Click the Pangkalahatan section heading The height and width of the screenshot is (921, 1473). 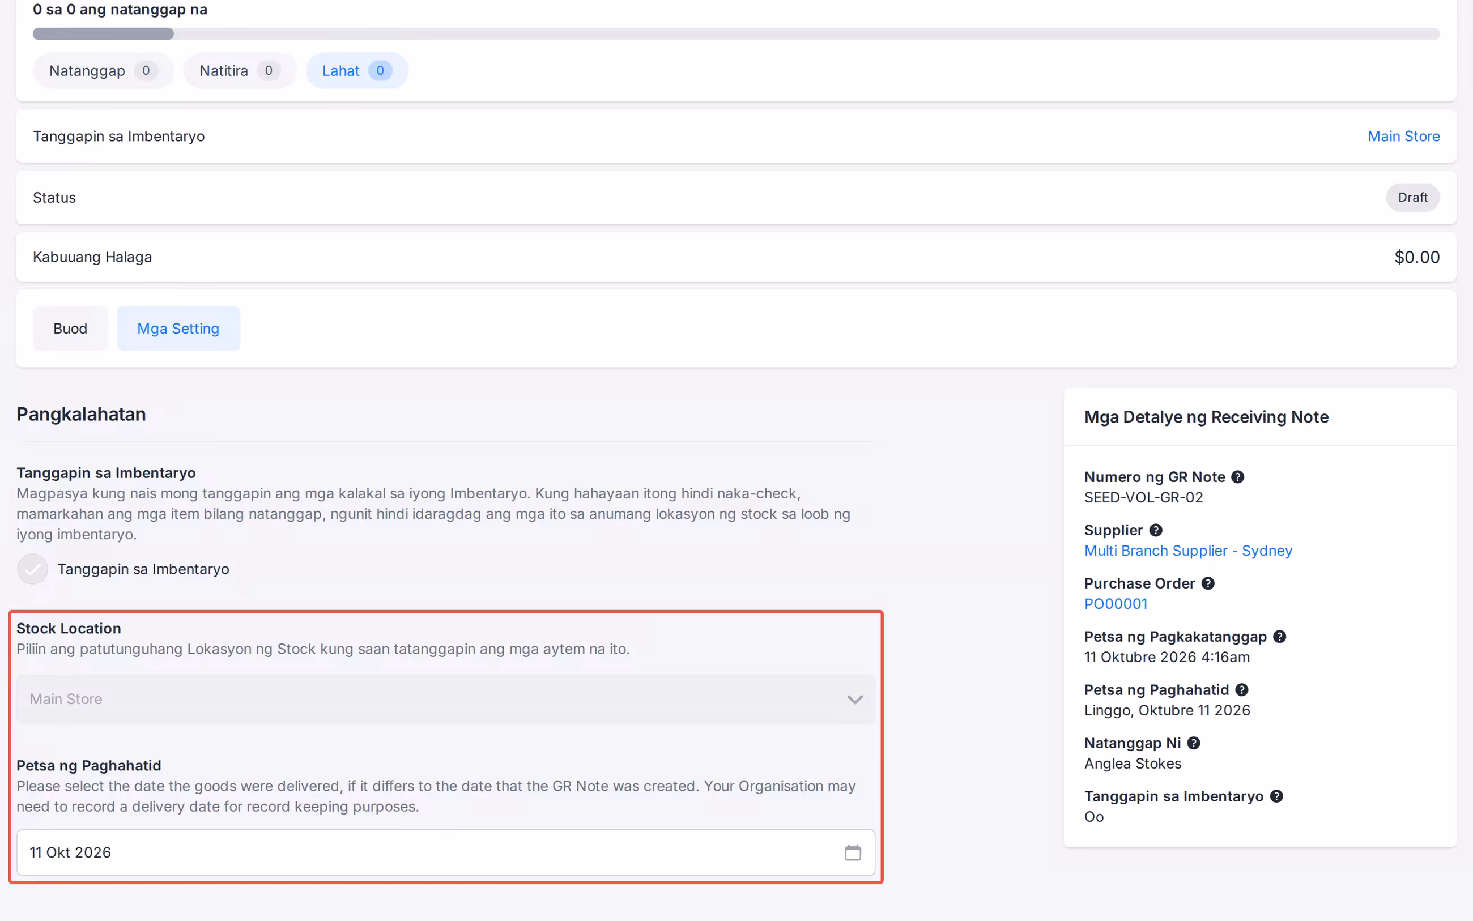click(81, 414)
